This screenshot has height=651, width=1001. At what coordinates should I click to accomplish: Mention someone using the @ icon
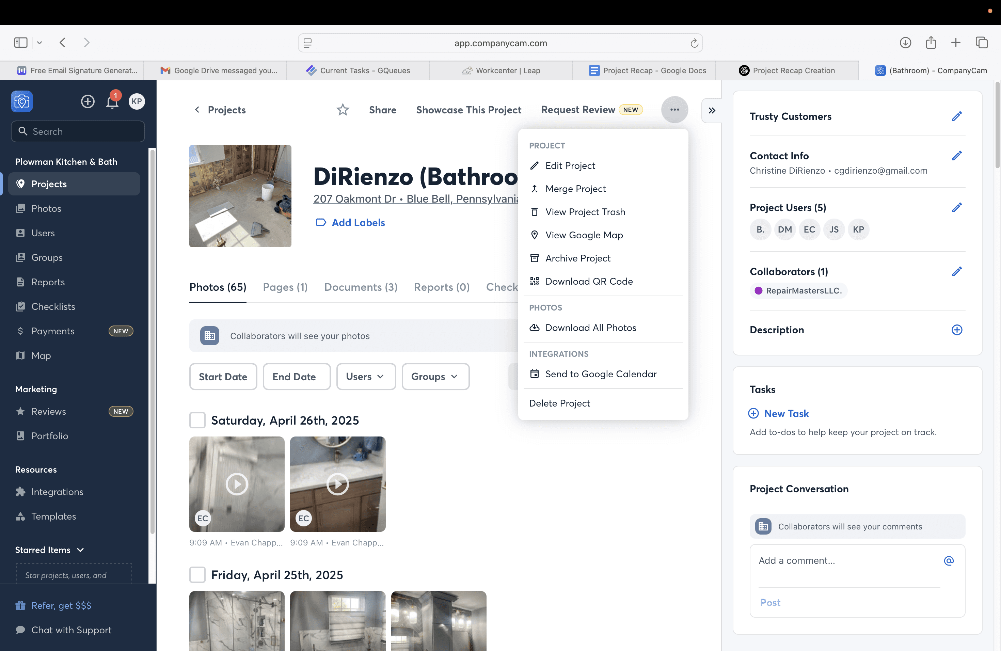click(949, 560)
